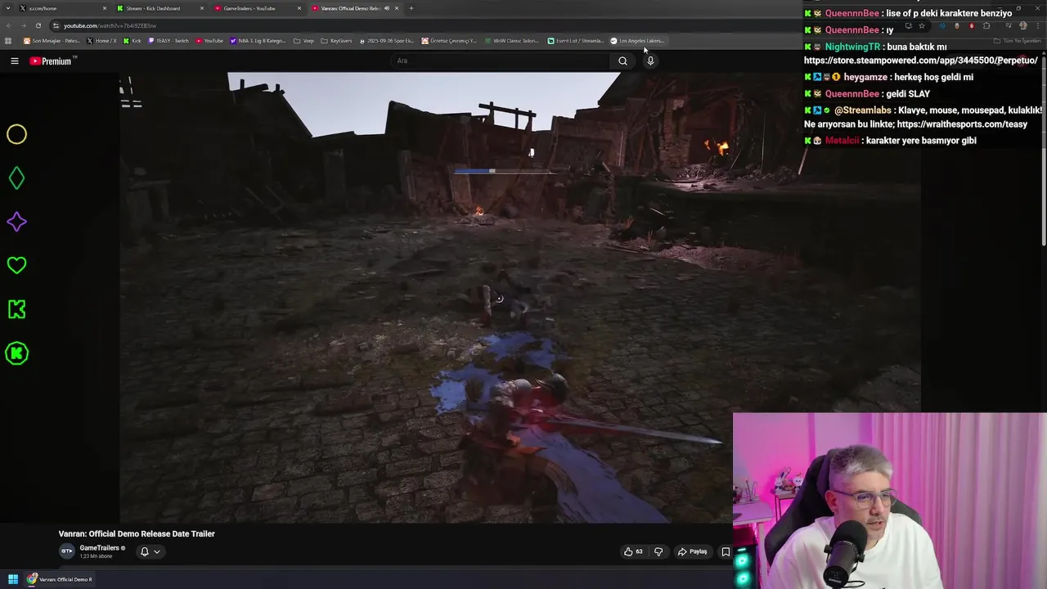
Task: Open the TEASY - Twitch bookmark
Action: coord(169,41)
